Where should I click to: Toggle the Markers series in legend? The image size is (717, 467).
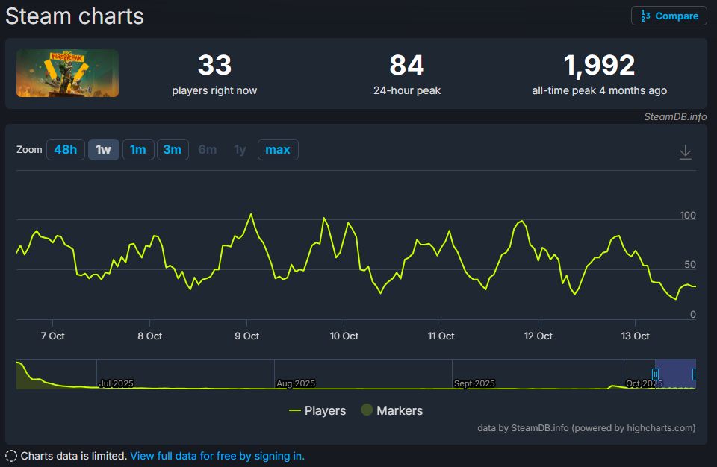coord(392,410)
